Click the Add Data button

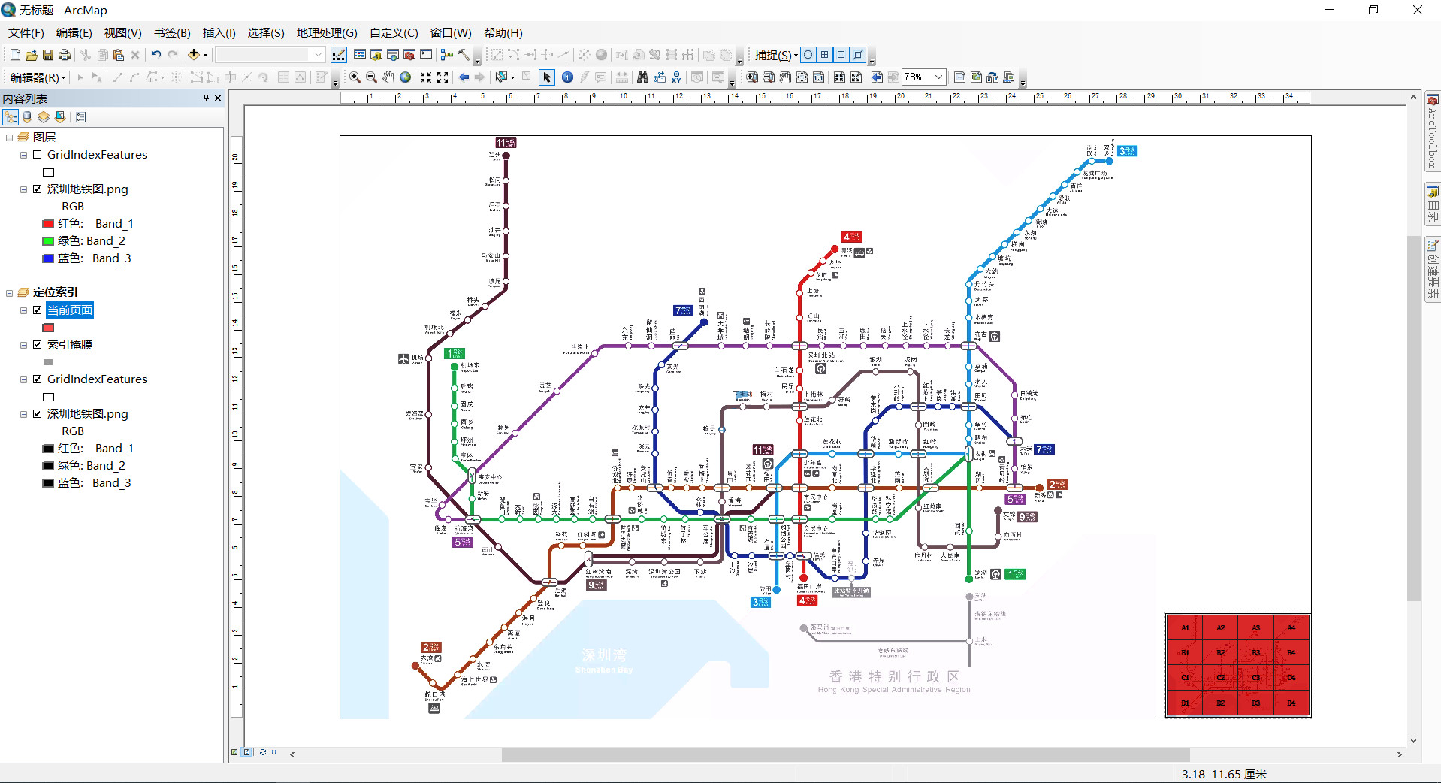click(194, 55)
